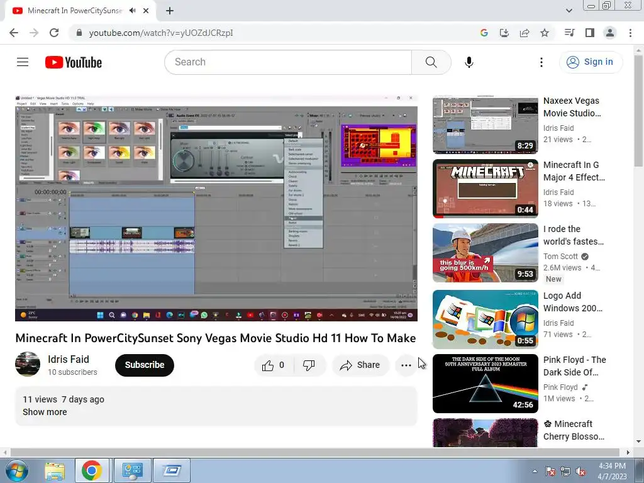Open the Chrome profile avatar
Image resolution: width=644 pixels, height=483 pixels.
point(610,33)
